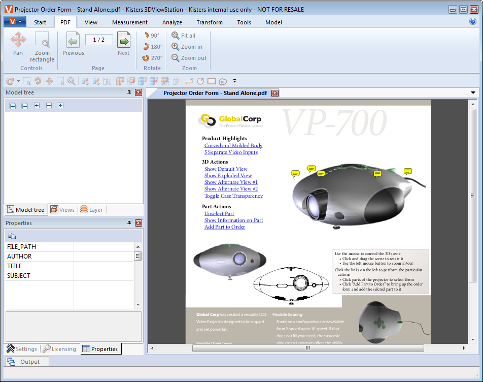Screen dimensions: 483x382
Task: Click the document horizontal scrollbar thumb
Action: (308, 348)
